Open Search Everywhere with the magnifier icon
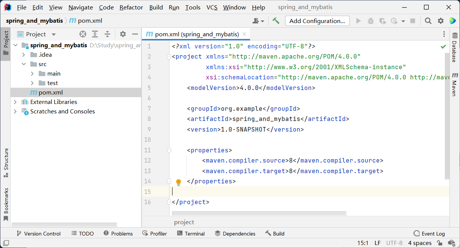 pyautogui.click(x=428, y=21)
